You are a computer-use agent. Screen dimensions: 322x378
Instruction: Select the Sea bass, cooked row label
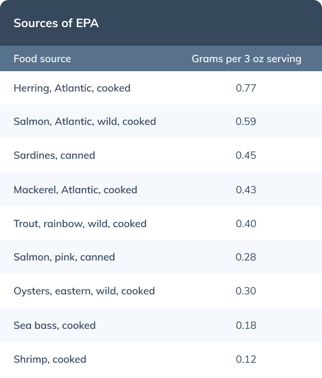pyautogui.click(x=55, y=325)
